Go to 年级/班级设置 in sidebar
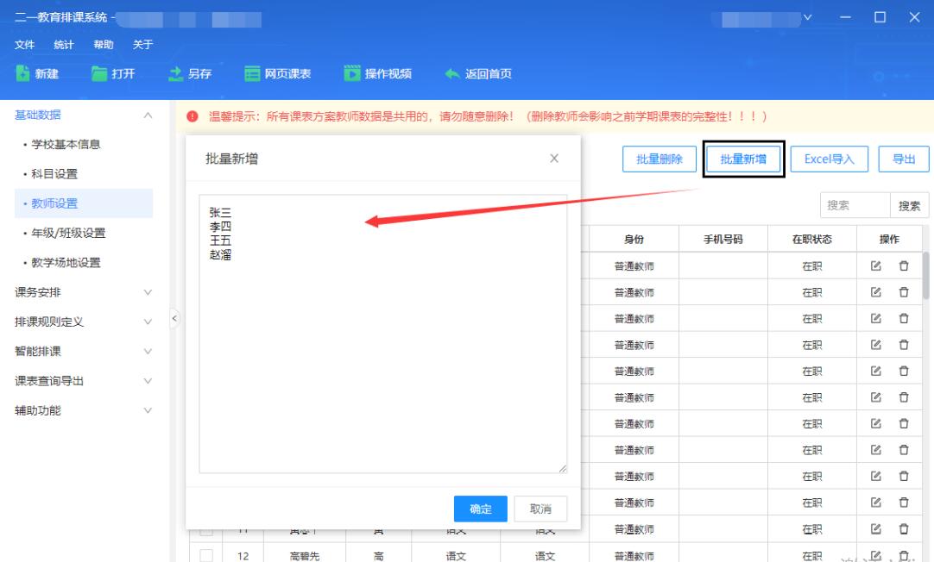The height and width of the screenshot is (562, 934). (x=68, y=233)
